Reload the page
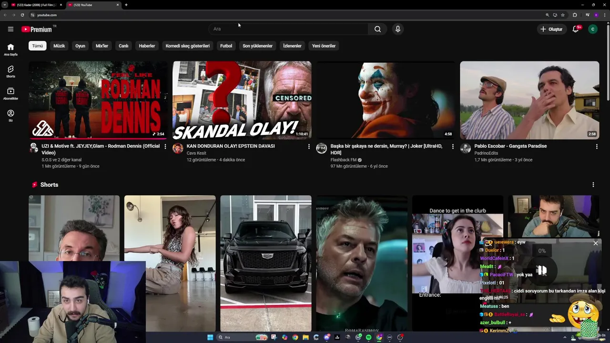This screenshot has height=343, width=610. [x=22, y=15]
